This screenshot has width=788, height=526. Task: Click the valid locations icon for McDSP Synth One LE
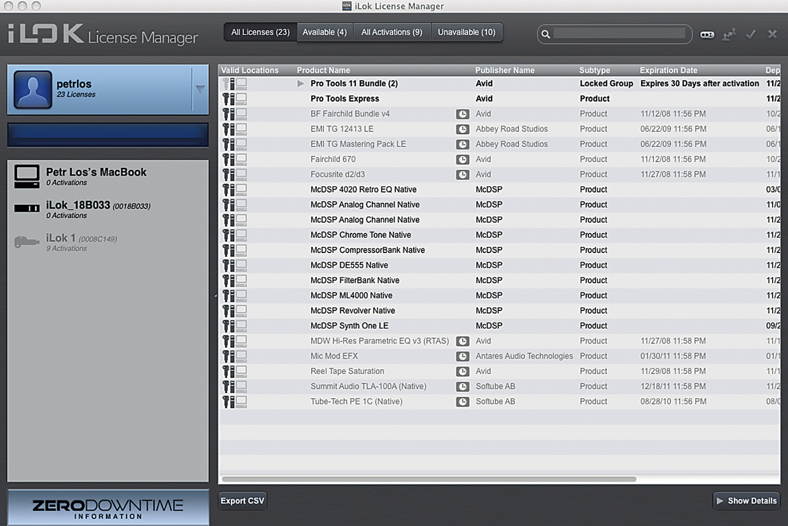[234, 326]
